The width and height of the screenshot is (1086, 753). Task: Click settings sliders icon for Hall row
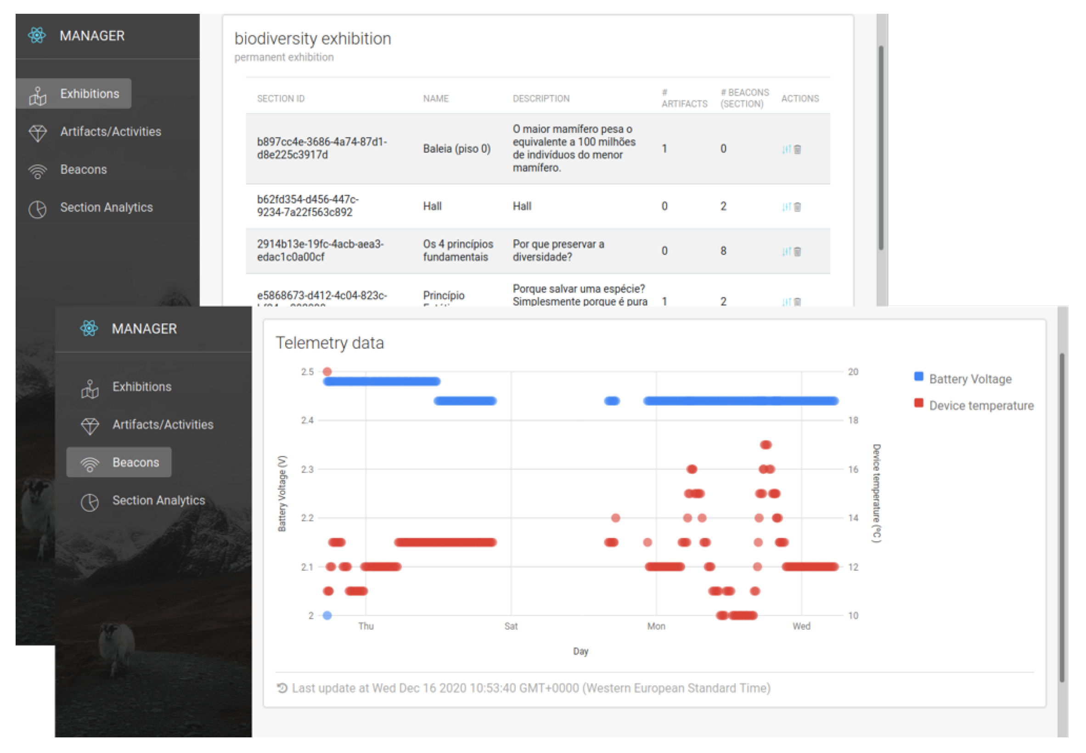[786, 207]
